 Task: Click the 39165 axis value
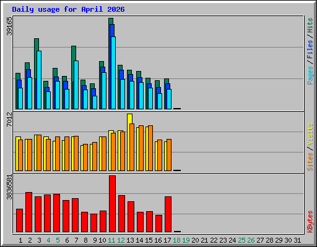[x=9, y=26]
